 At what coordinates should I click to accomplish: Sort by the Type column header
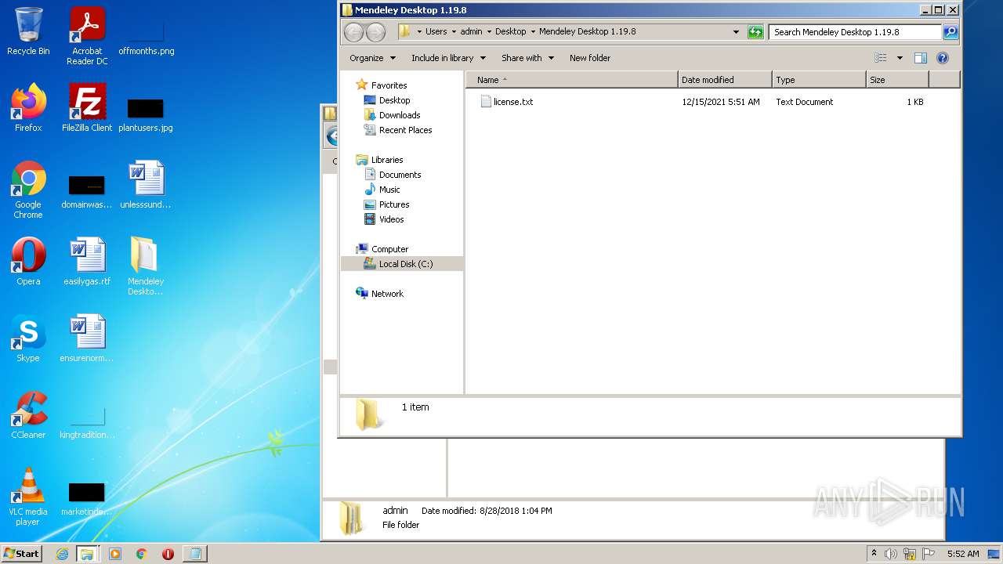pyautogui.click(x=819, y=80)
